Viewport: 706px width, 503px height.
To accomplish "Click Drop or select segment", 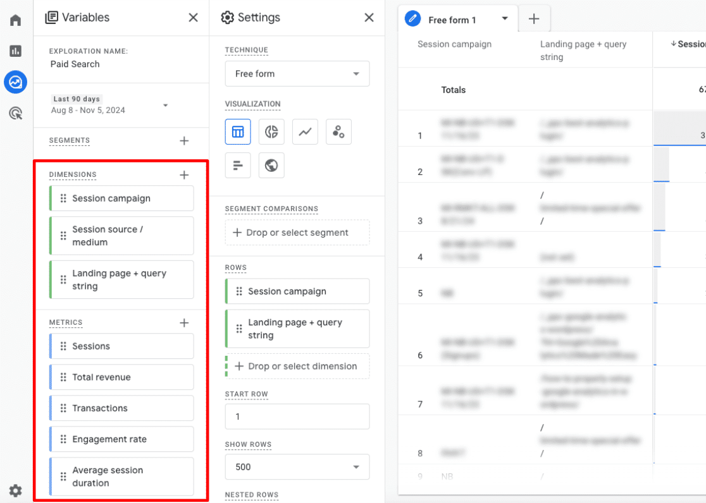I will [x=297, y=233].
